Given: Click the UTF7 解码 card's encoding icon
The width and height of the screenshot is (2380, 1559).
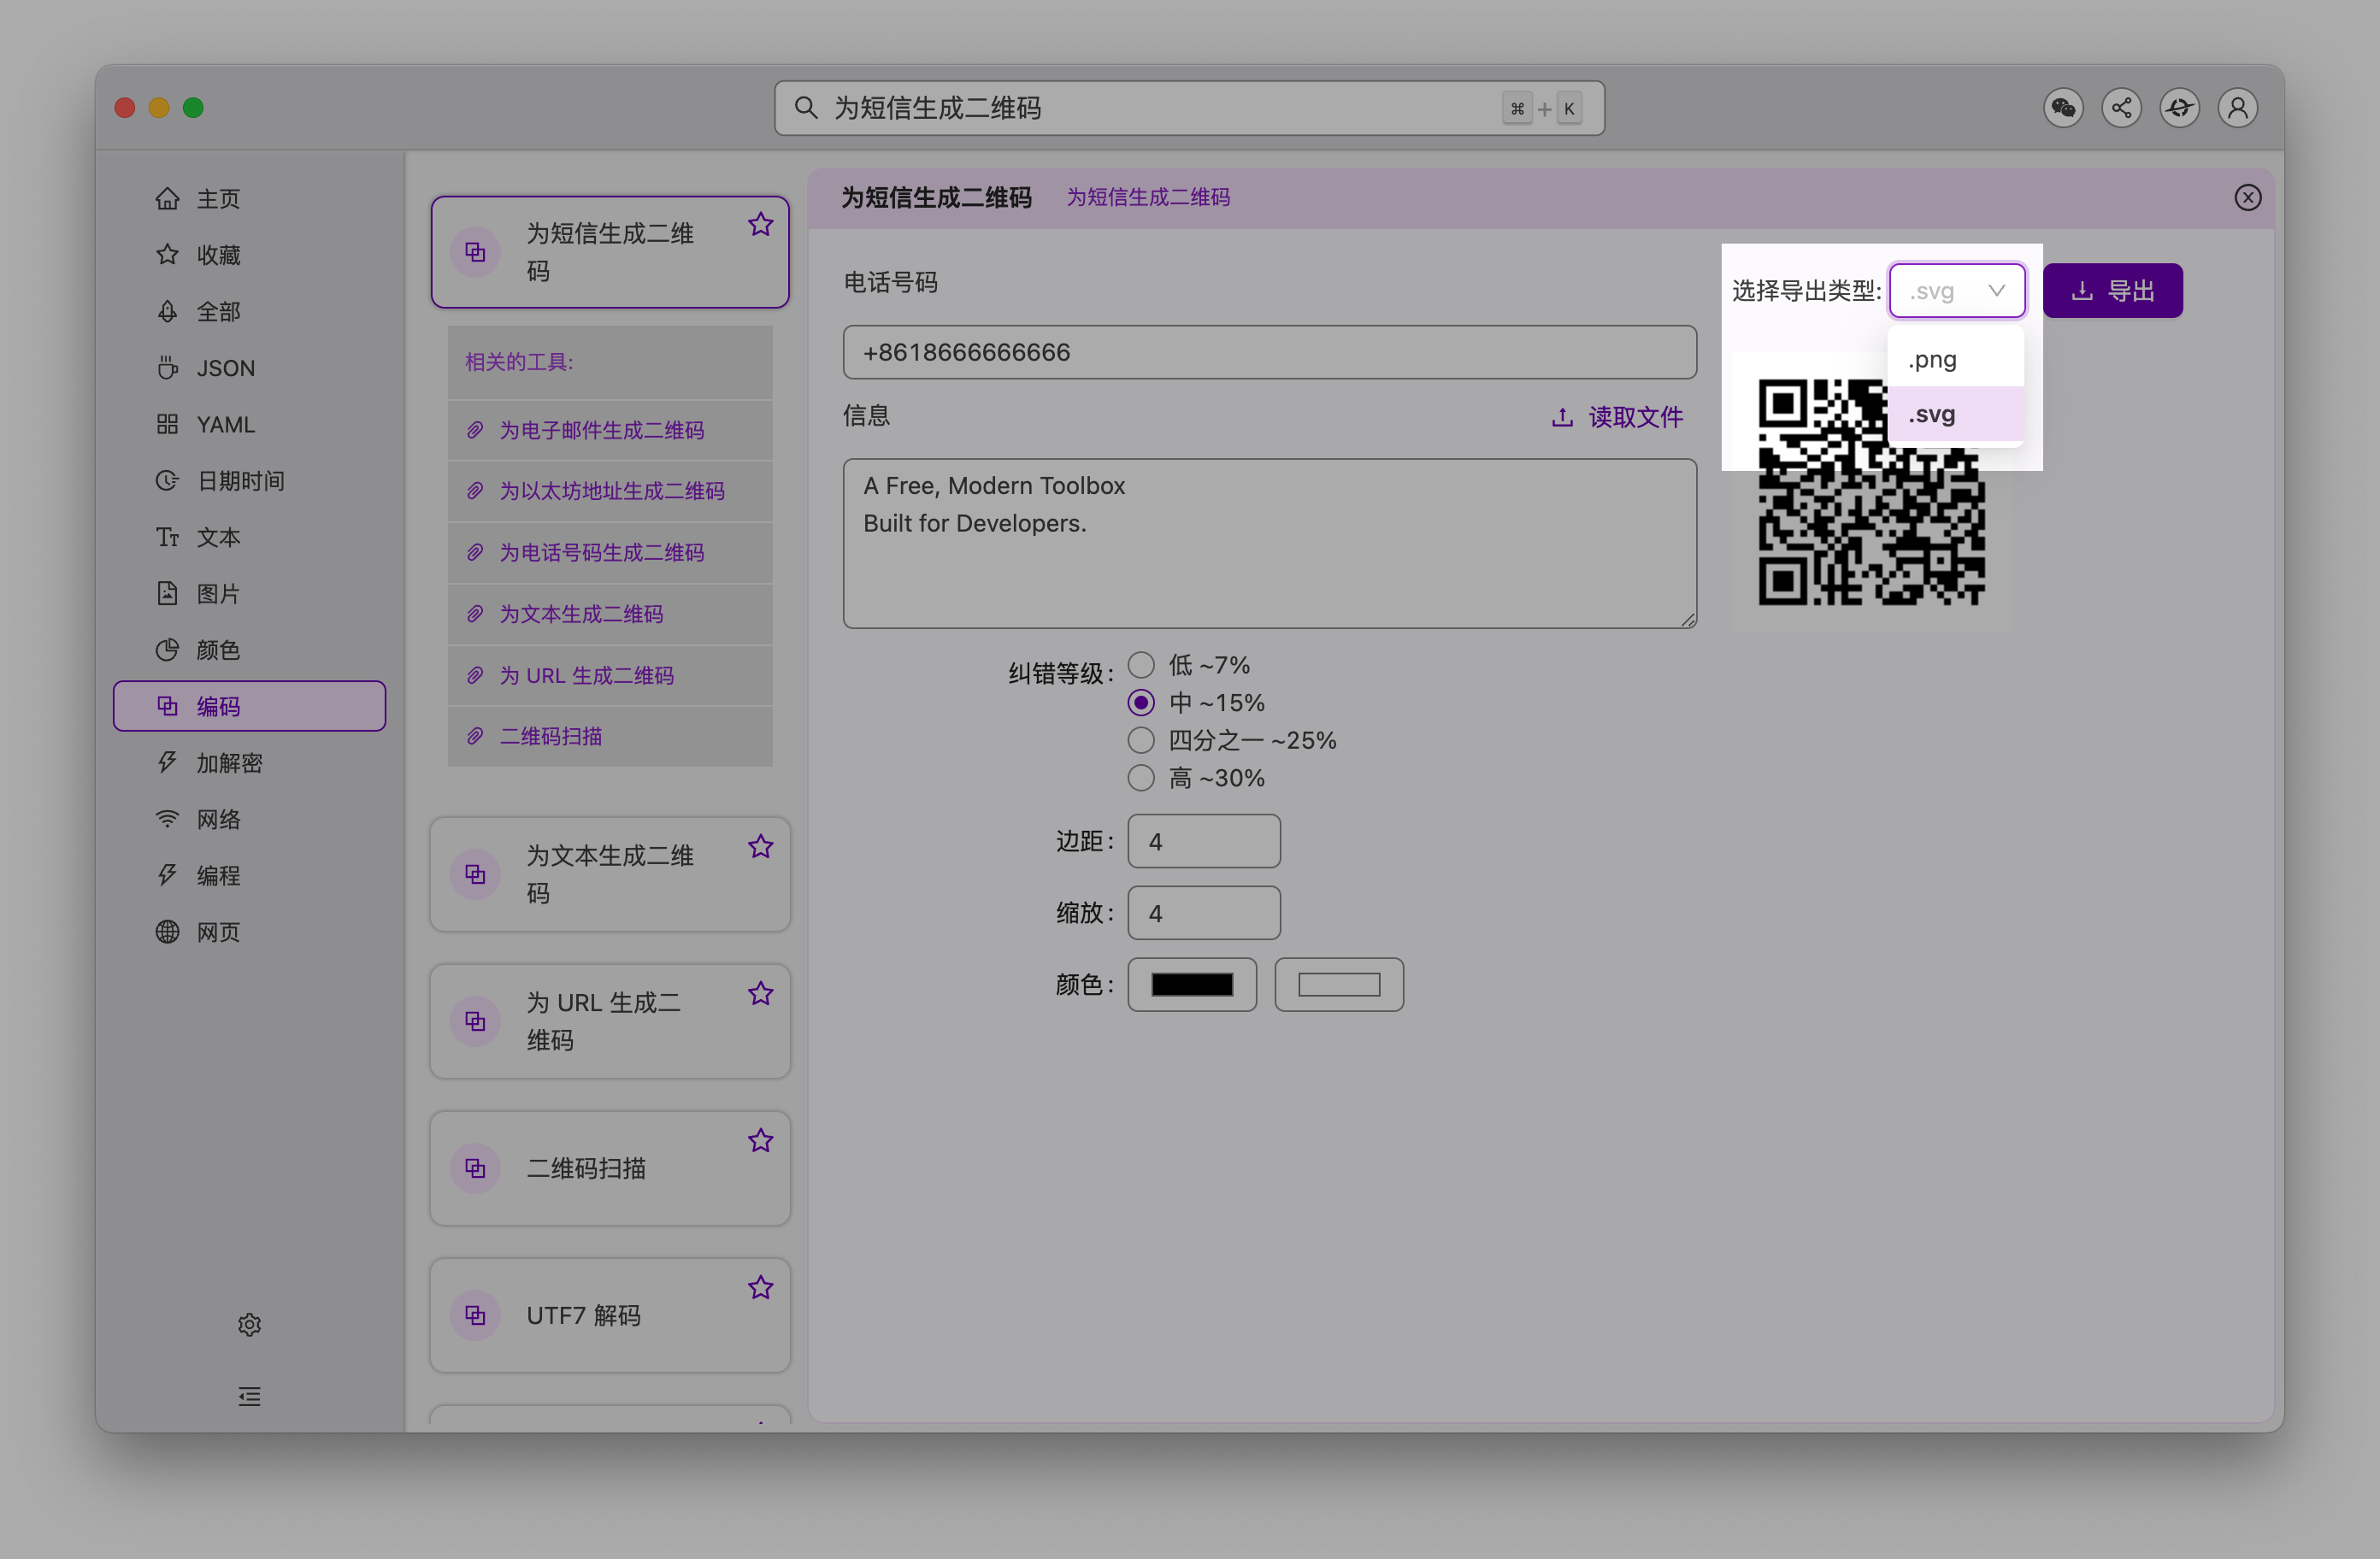Looking at the screenshot, I should point(475,1316).
